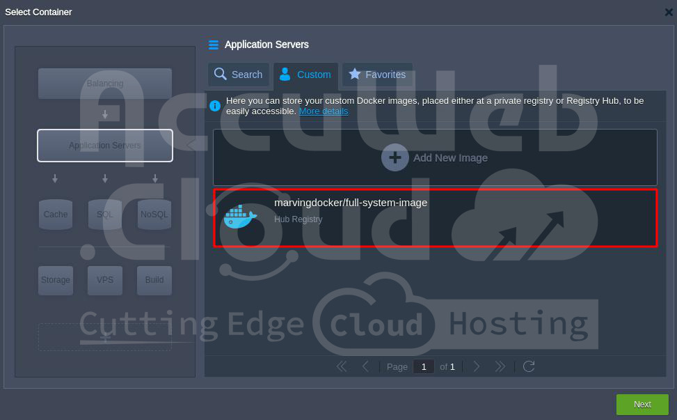Jump to the last page using the double-right arrow
This screenshot has height=420, width=677.
coord(500,366)
